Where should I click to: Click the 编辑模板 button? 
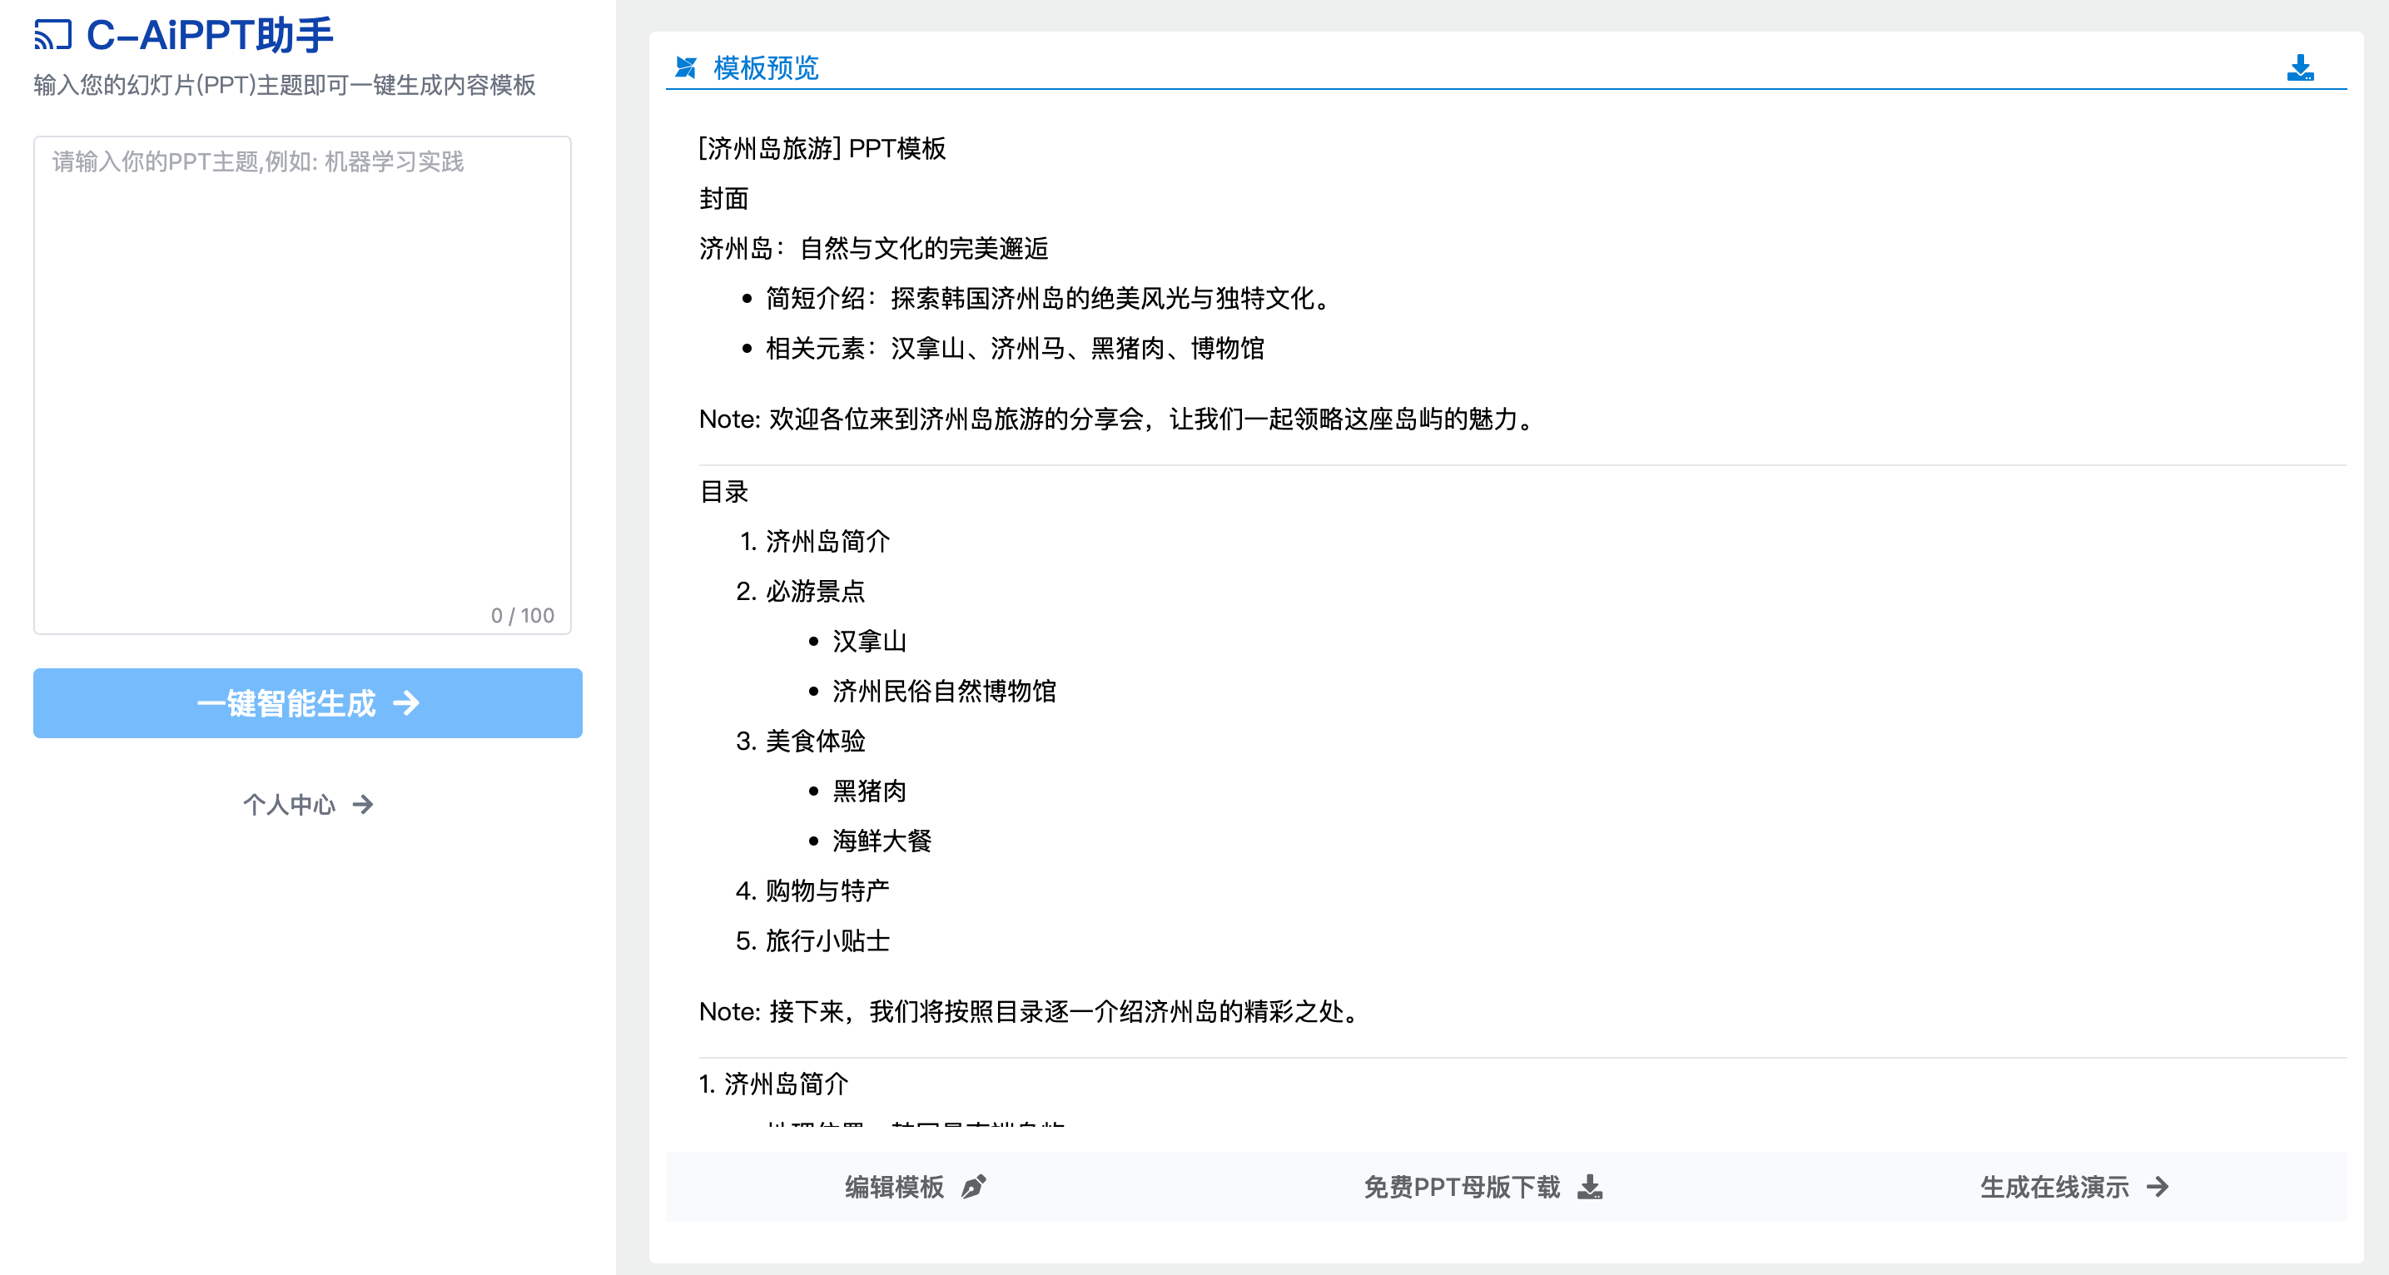click(916, 1187)
